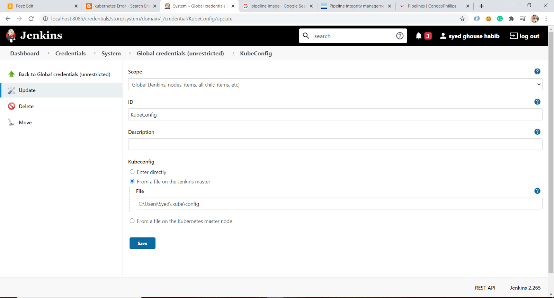Switch to the pipeline image Google Search tab
The width and height of the screenshot is (554, 298).
click(x=278, y=6)
